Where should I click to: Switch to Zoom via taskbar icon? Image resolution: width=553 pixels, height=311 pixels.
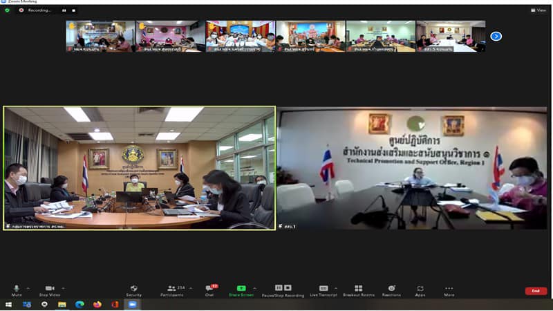click(x=133, y=304)
